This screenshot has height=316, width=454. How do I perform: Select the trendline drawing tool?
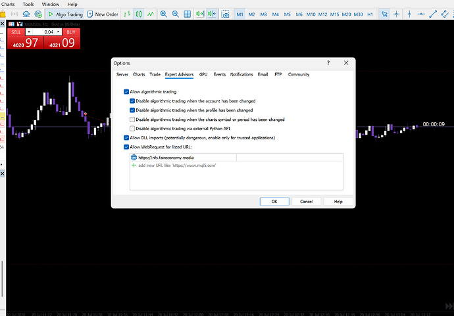pos(433,14)
